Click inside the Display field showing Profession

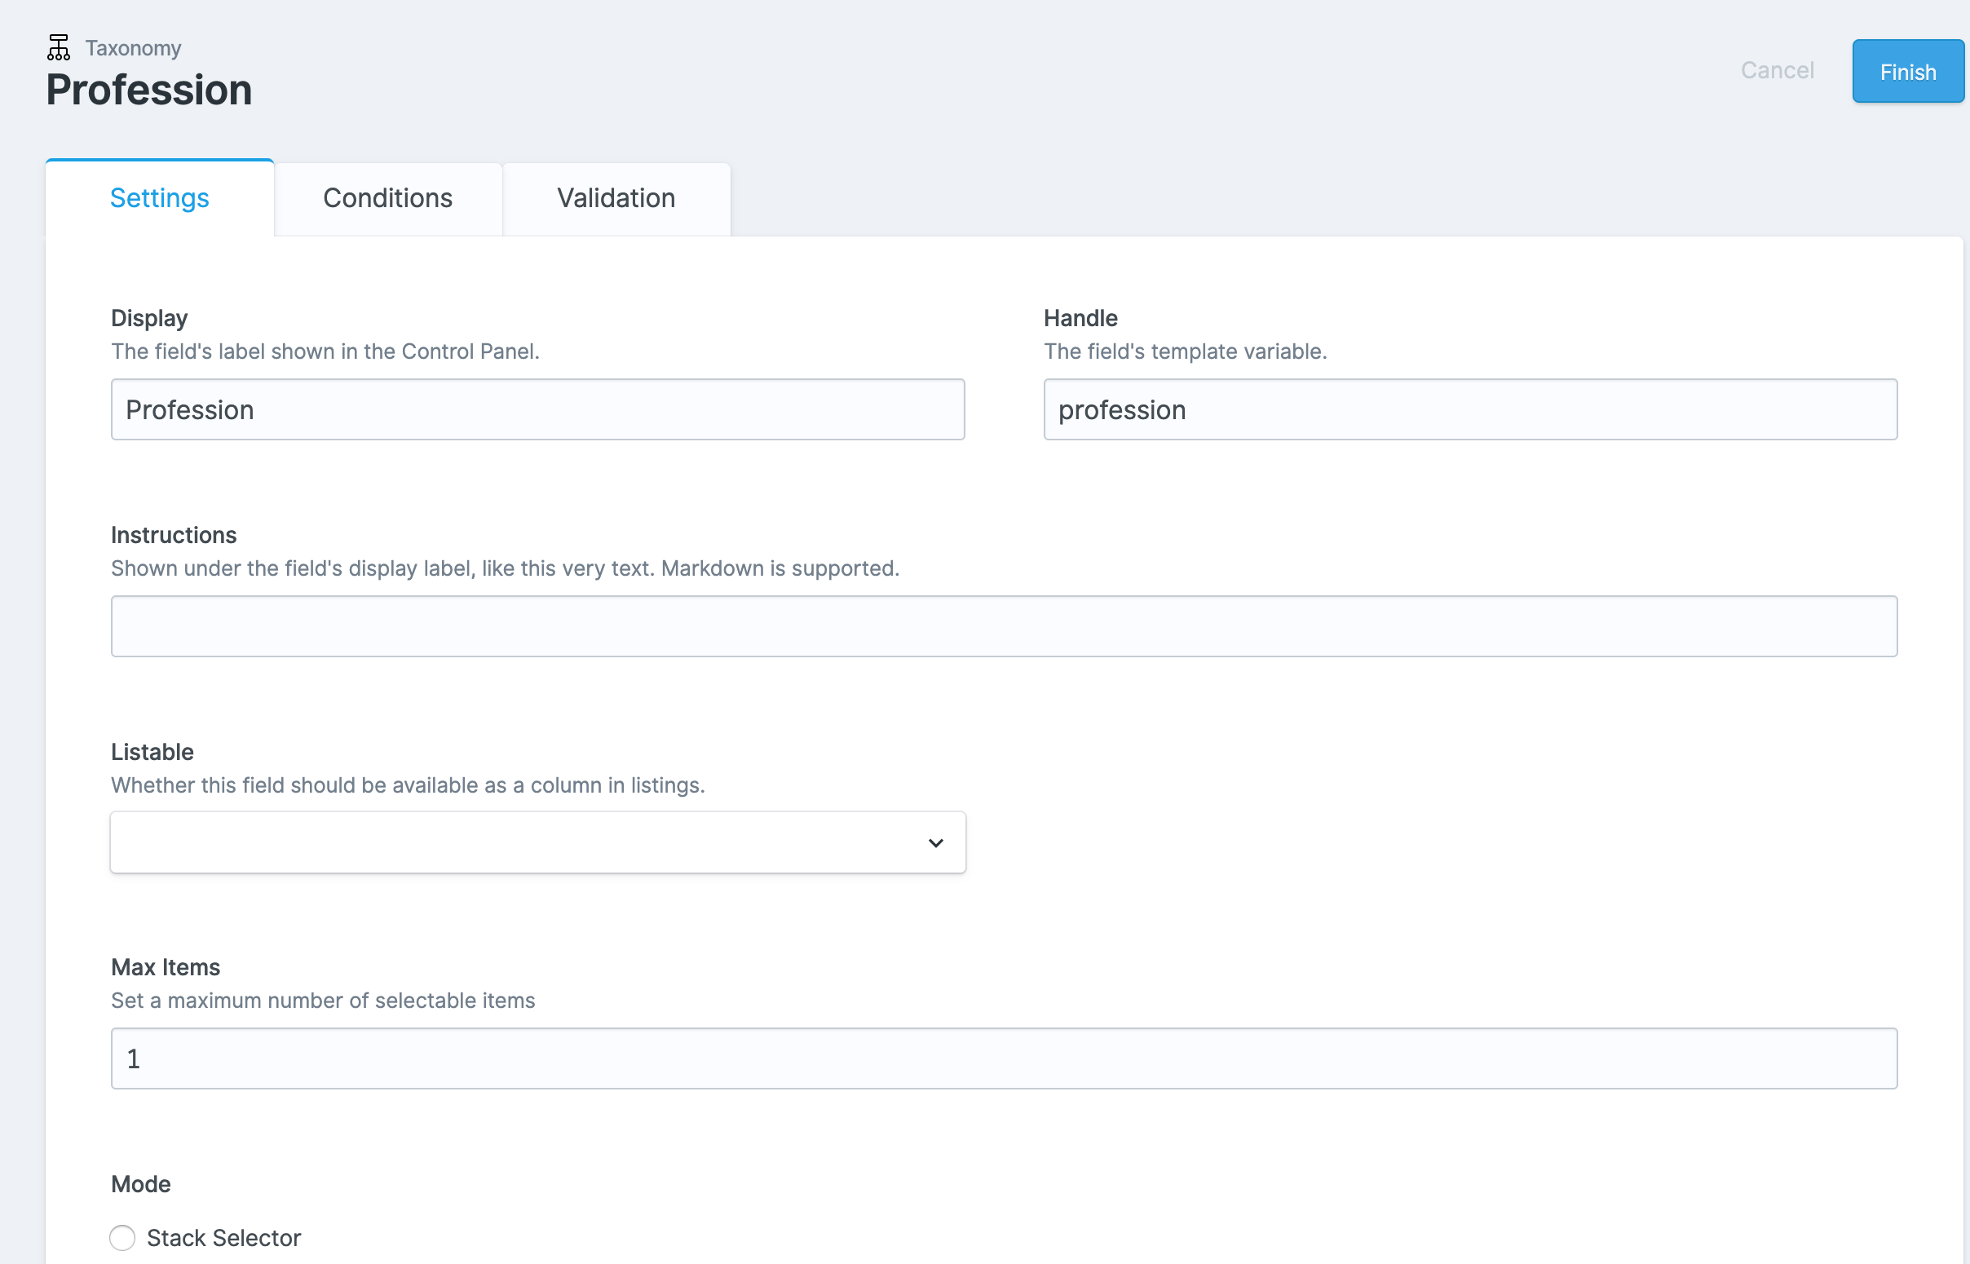(x=537, y=409)
